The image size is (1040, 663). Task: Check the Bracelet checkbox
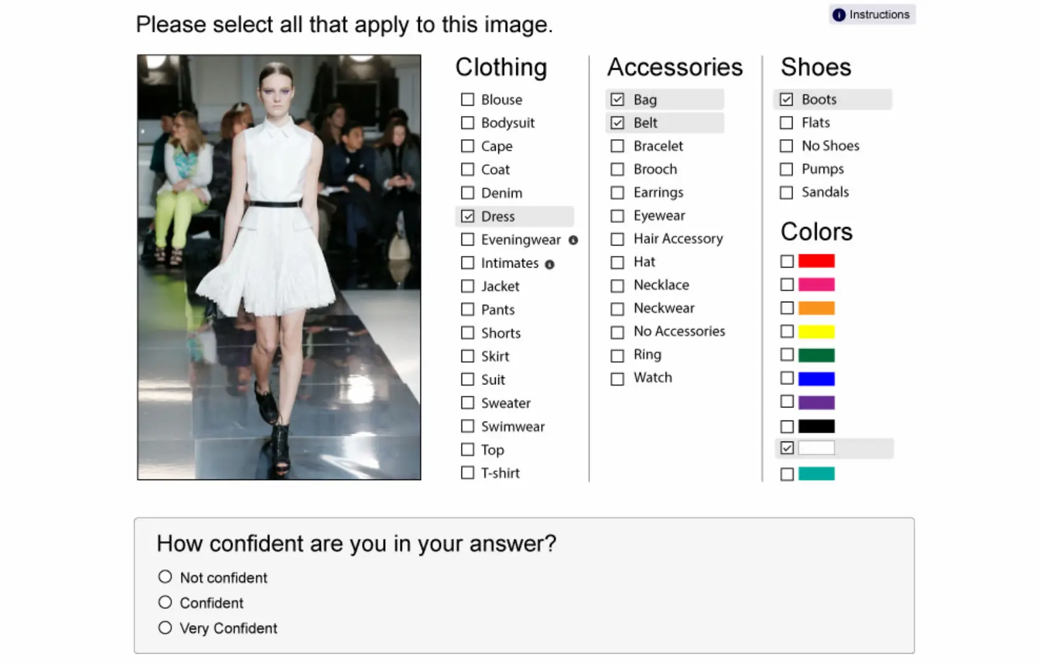[617, 146]
